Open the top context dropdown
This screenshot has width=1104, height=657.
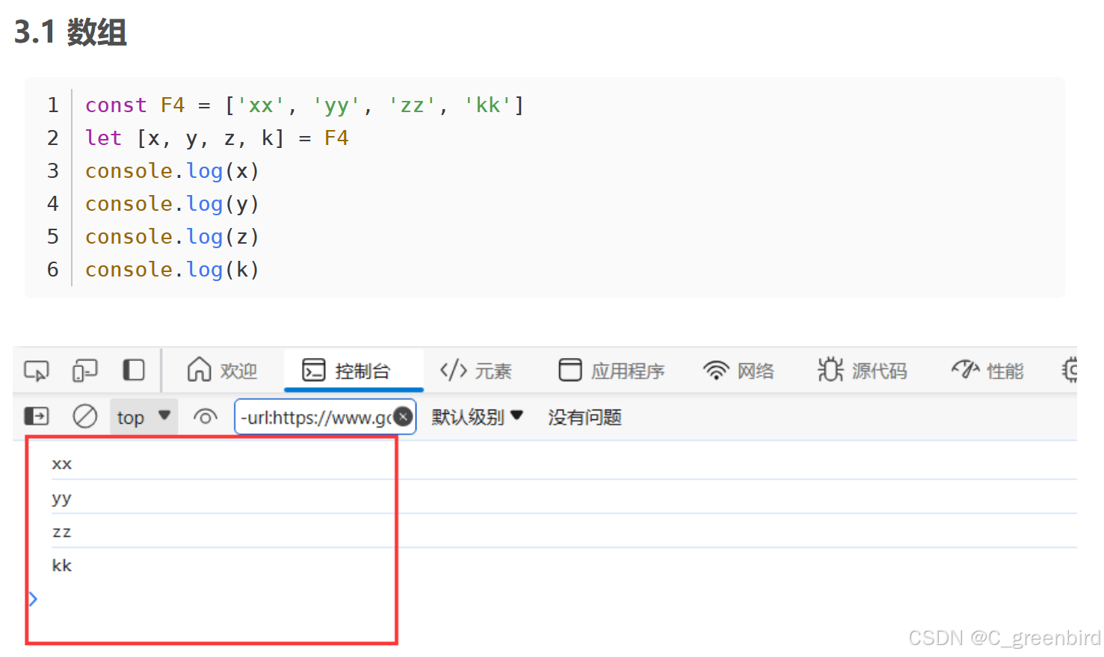tap(144, 417)
